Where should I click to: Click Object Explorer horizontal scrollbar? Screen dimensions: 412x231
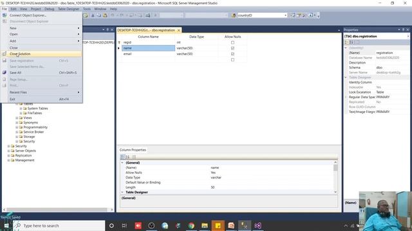point(57,210)
